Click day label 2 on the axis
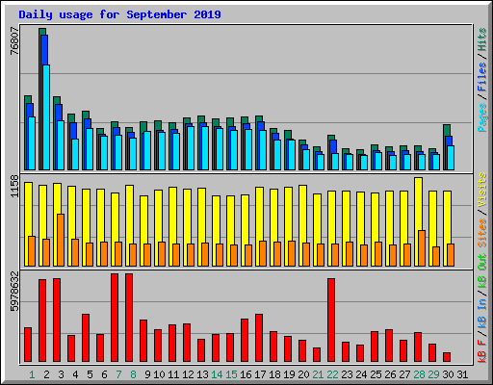The height and width of the screenshot is (385, 493). point(46,374)
